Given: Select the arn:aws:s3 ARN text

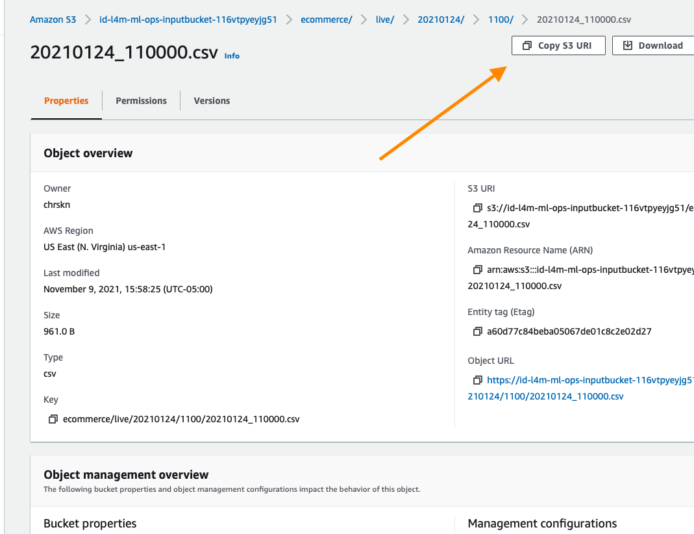Looking at the screenshot, I should (x=580, y=277).
